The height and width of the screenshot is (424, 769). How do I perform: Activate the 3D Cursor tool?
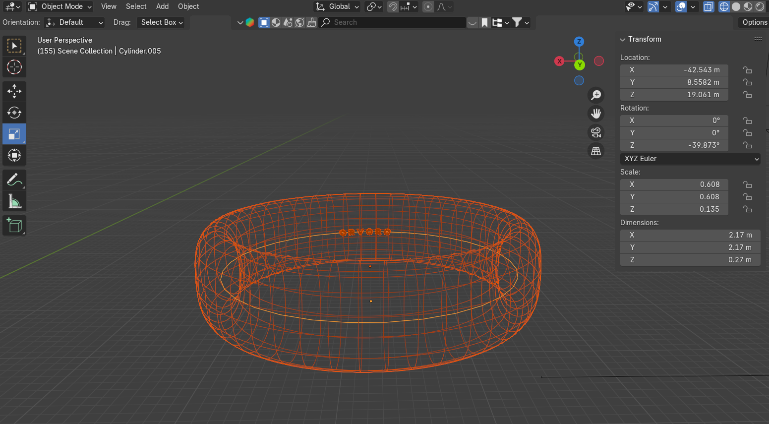click(x=14, y=67)
